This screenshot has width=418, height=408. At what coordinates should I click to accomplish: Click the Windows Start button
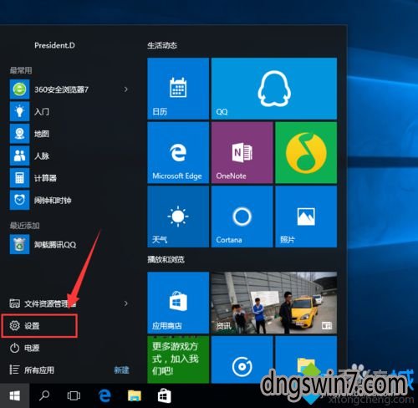coord(14,395)
